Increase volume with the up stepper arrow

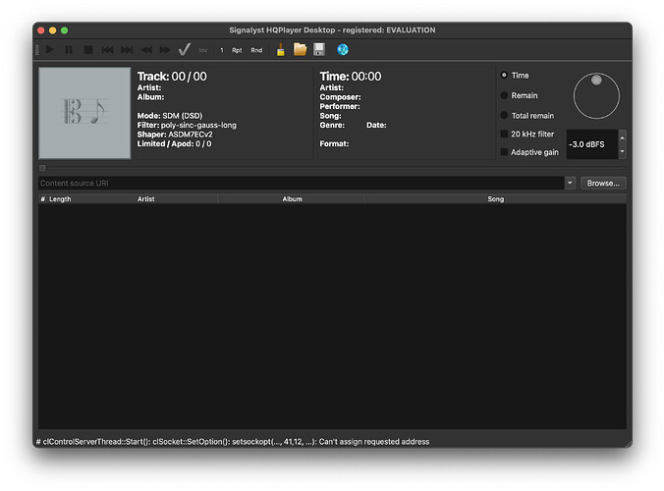point(622,137)
